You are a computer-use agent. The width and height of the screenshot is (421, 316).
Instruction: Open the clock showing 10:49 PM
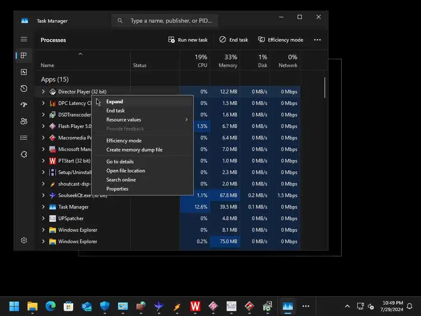tap(392, 306)
